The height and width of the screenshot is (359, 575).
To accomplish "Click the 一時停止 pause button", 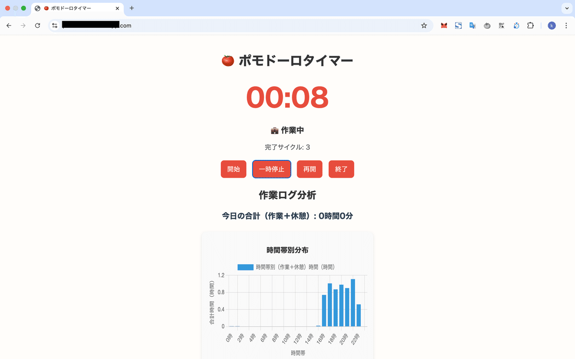I will [271, 169].
